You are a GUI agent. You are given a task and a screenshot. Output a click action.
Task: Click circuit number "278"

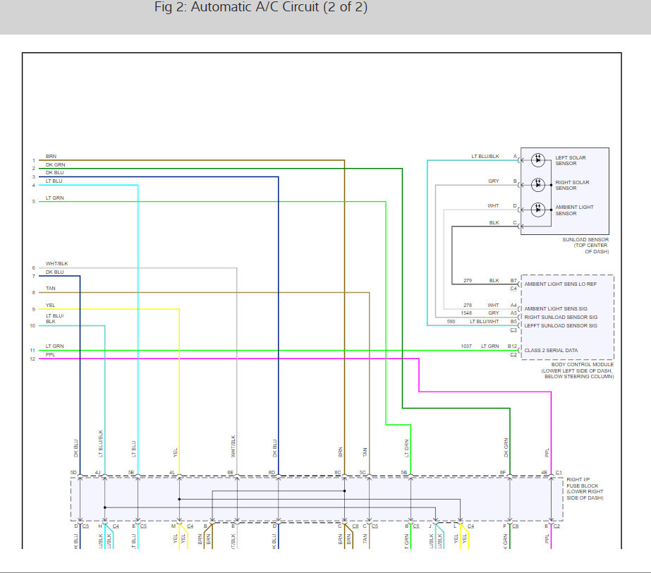click(x=468, y=305)
